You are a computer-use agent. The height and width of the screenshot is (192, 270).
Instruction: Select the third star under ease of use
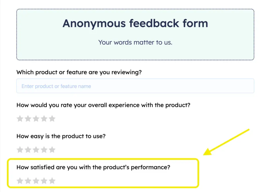pos(36,149)
